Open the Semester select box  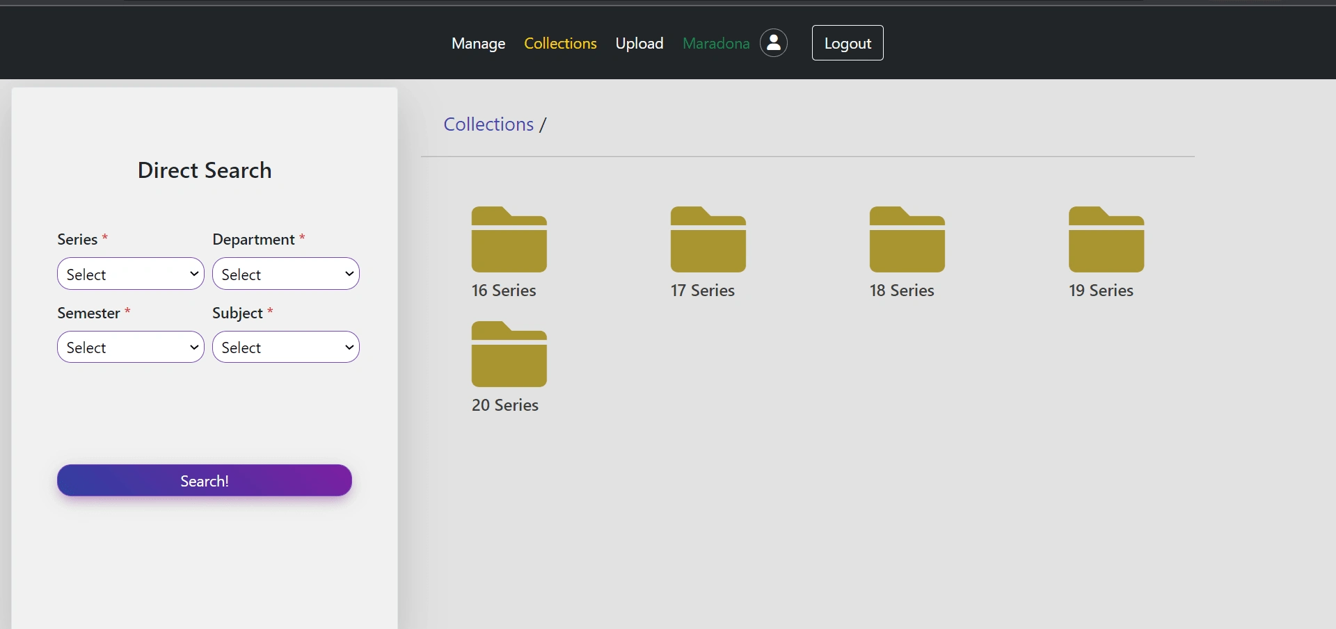[131, 347]
